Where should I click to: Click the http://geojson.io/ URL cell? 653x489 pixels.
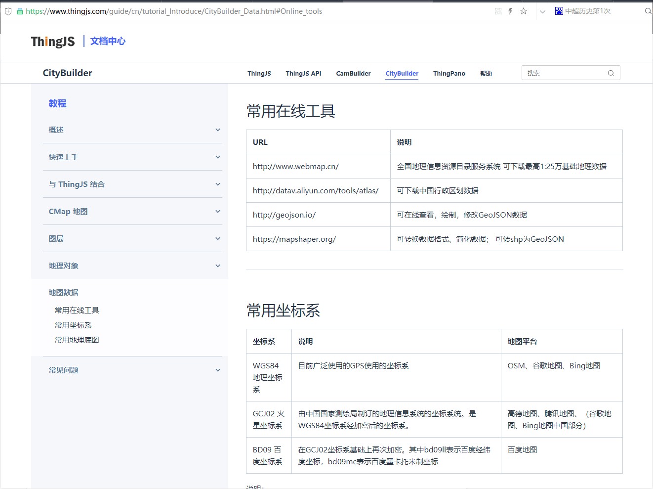click(318, 215)
